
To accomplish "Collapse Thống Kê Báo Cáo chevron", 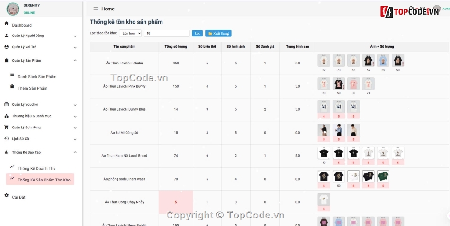I will tap(75, 152).
